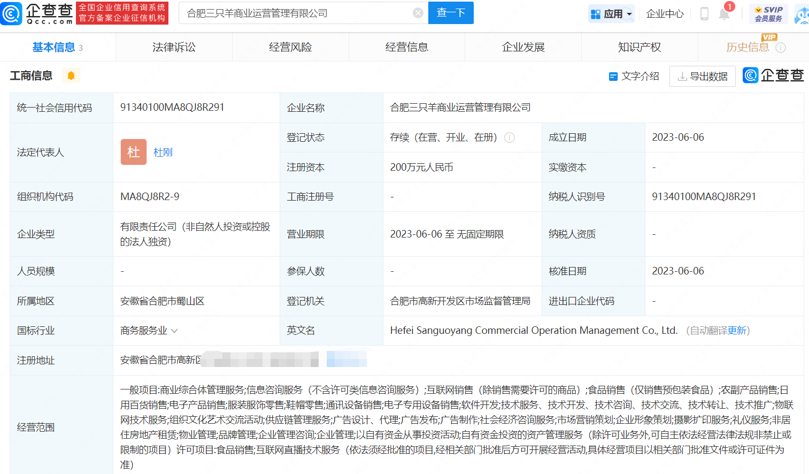Clear the search box with the X icon
The height and width of the screenshot is (474, 809).
click(418, 13)
